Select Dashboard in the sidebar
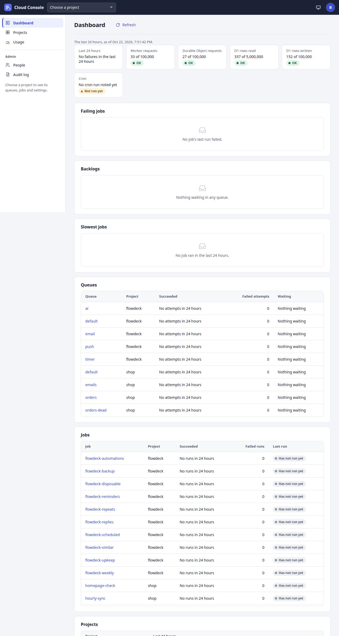339x636 pixels. (33, 23)
